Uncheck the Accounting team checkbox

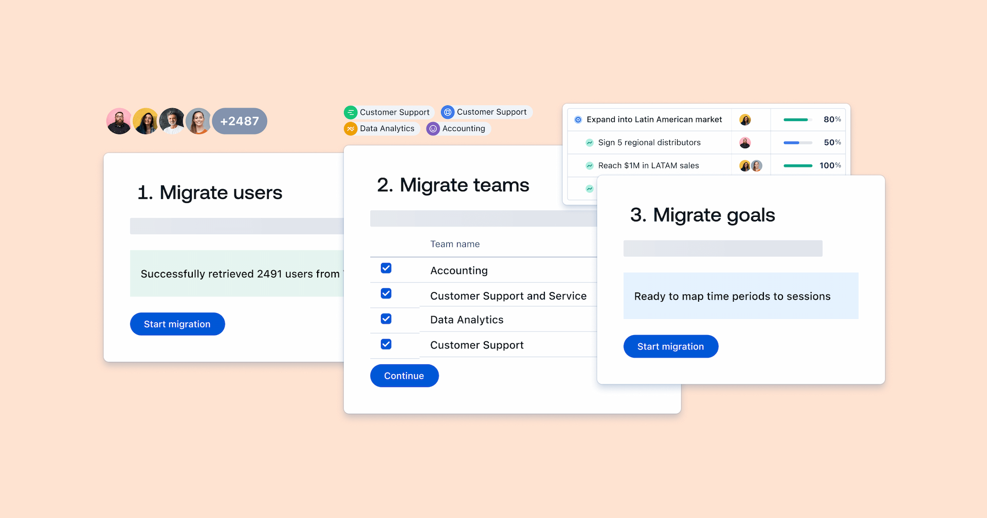pyautogui.click(x=386, y=268)
